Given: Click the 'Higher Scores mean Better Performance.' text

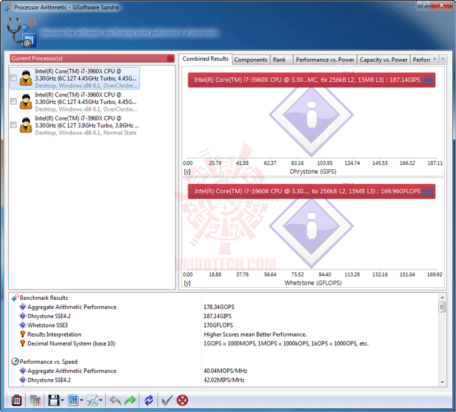Looking at the screenshot, I should [x=255, y=334].
